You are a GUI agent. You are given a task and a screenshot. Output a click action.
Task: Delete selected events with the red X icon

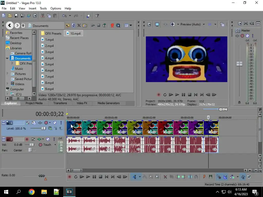tap(165, 177)
